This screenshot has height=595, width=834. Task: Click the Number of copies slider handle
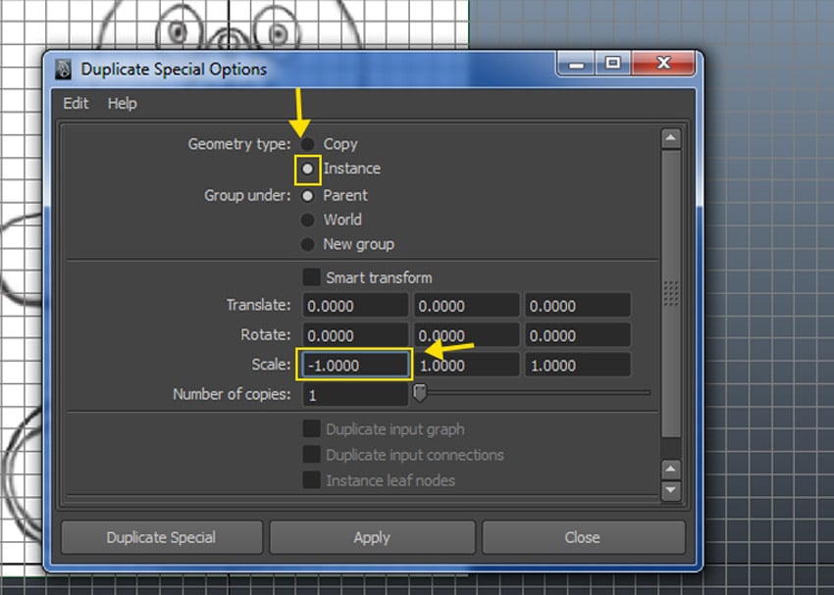pos(420,393)
